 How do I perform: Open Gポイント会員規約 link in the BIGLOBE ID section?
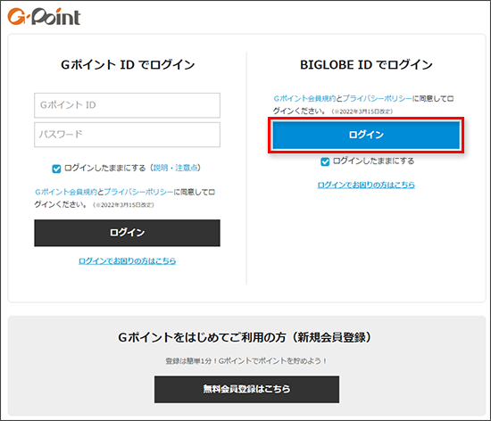[304, 98]
